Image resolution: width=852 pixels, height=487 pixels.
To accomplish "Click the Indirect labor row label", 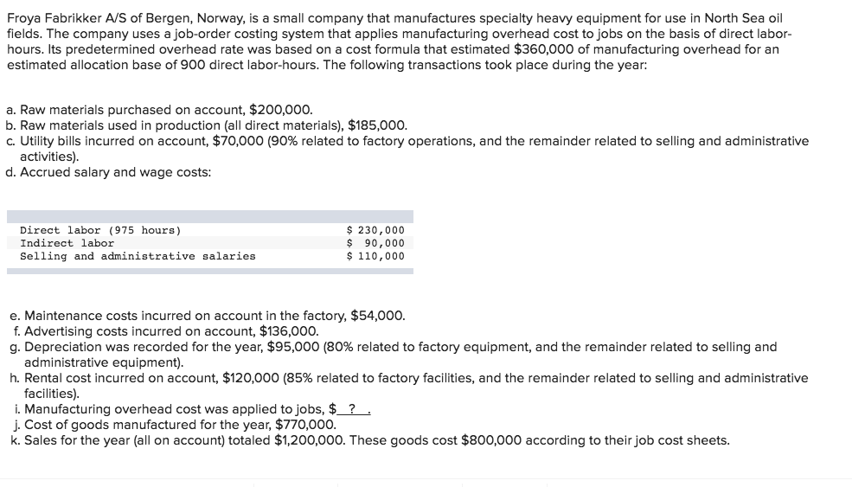I will click(67, 243).
